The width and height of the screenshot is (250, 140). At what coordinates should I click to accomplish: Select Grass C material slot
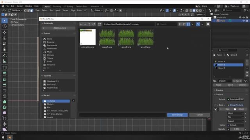pos(228,68)
